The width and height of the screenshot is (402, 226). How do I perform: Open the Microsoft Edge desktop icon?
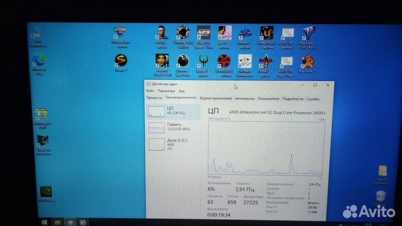click(40, 60)
